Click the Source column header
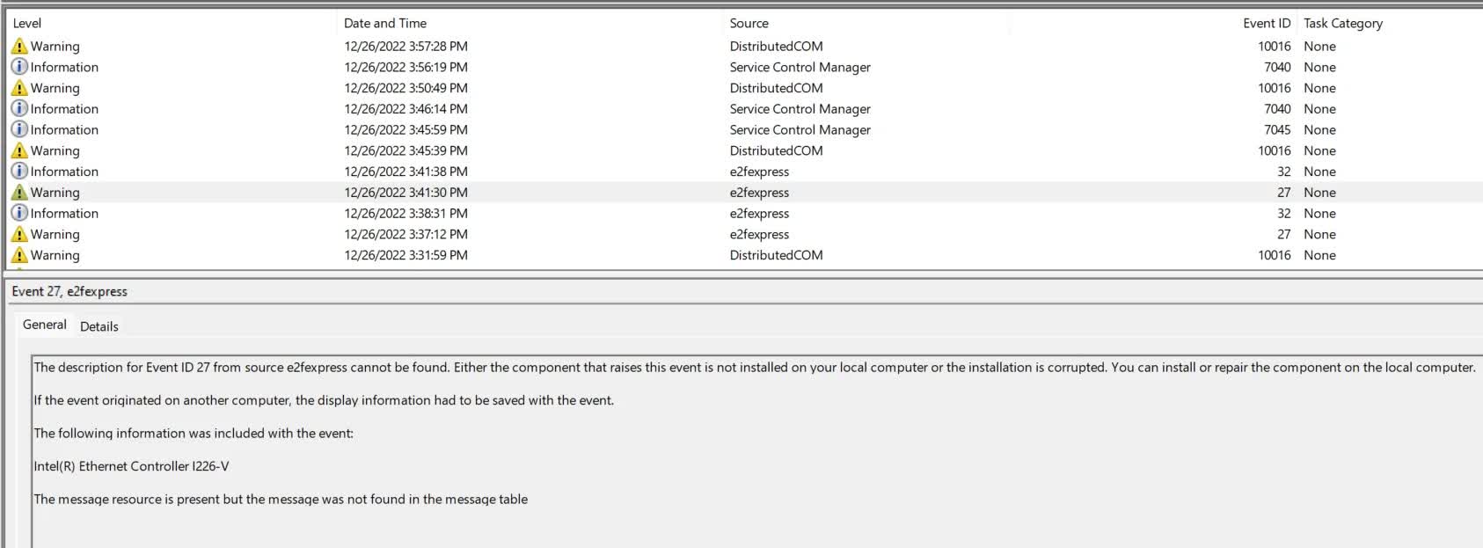The width and height of the screenshot is (1483, 548). pos(749,24)
